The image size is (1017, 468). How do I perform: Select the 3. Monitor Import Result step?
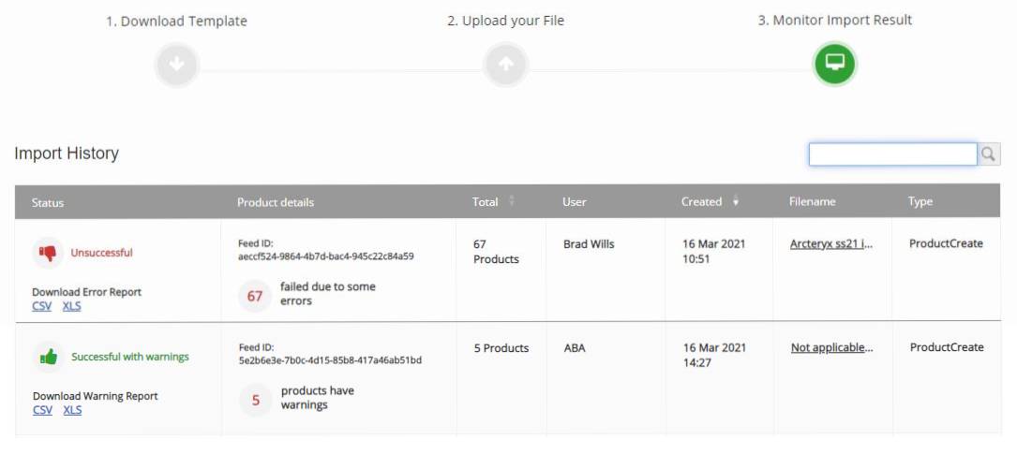(x=834, y=20)
